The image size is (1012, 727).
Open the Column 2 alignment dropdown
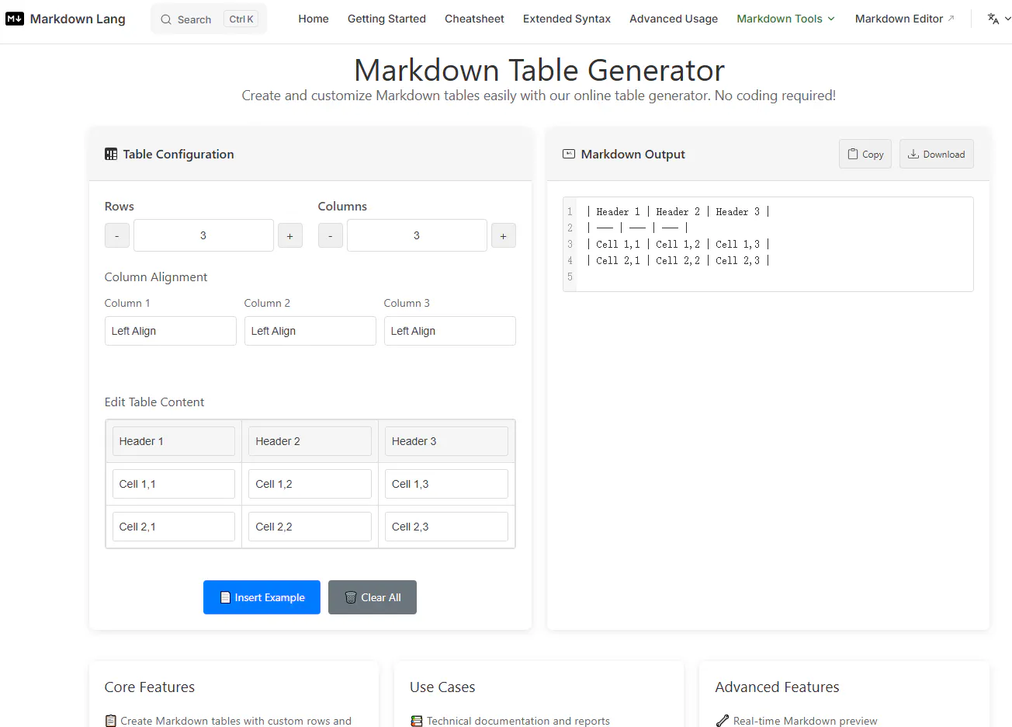[x=310, y=331]
